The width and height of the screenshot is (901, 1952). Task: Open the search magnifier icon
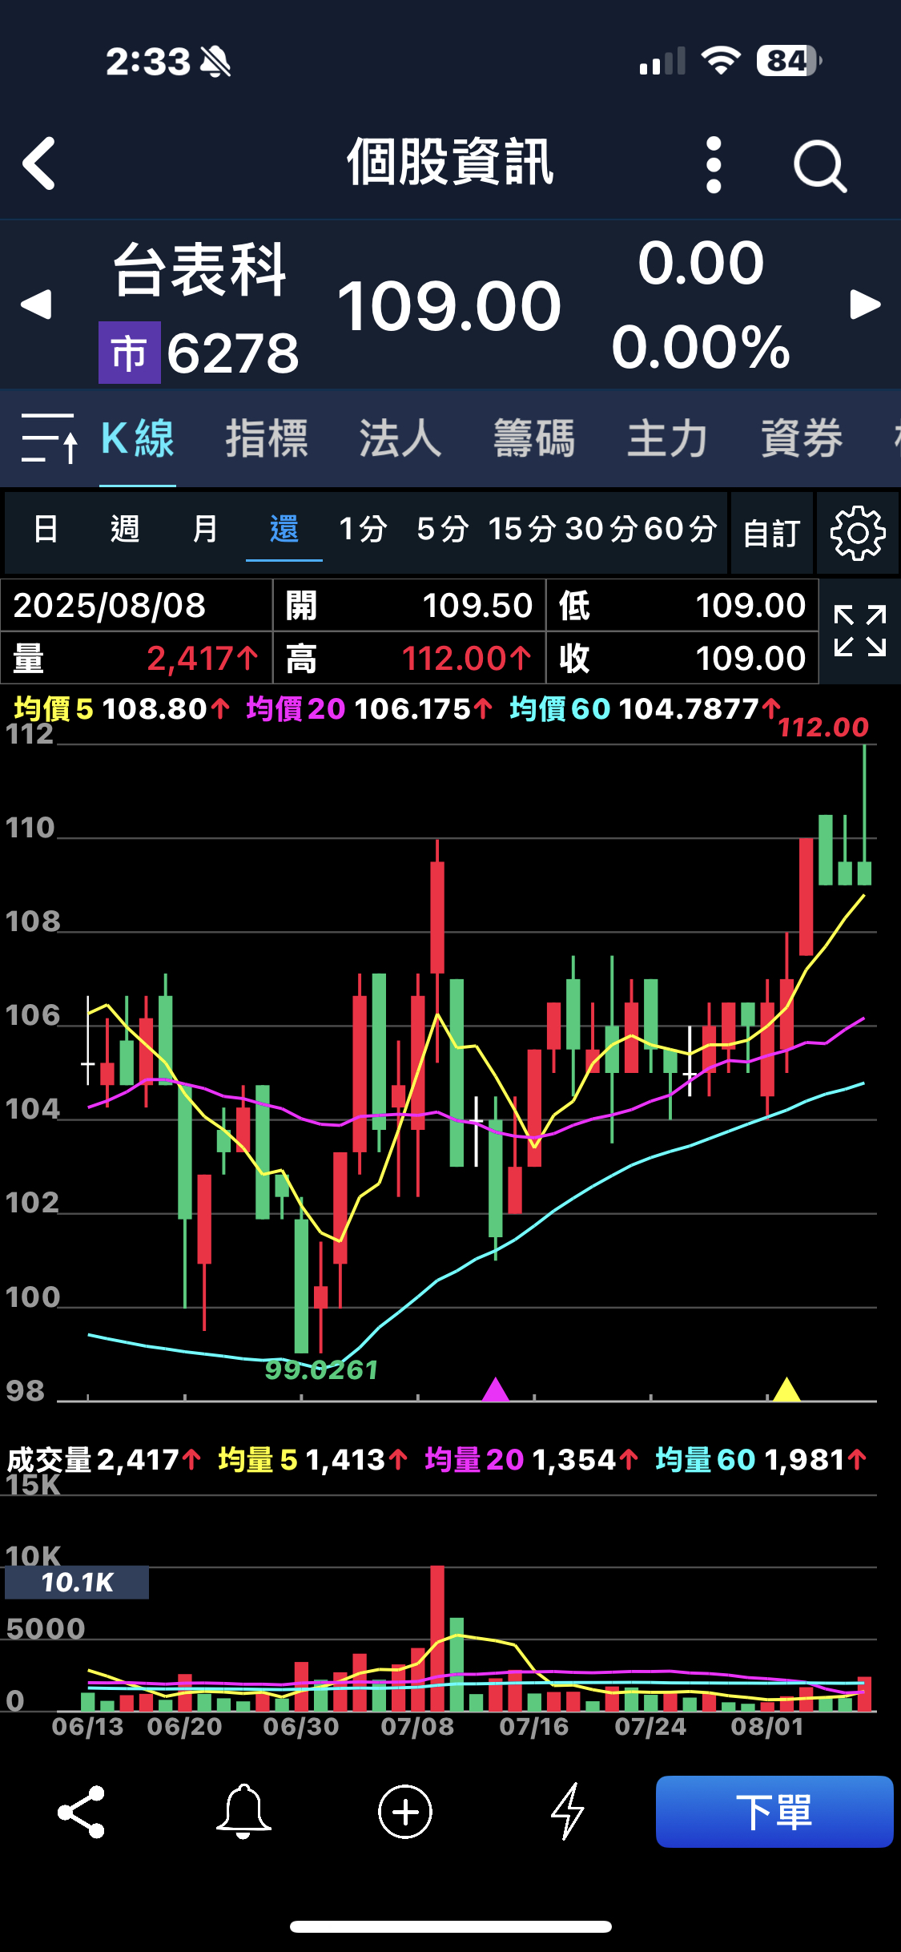(x=820, y=166)
